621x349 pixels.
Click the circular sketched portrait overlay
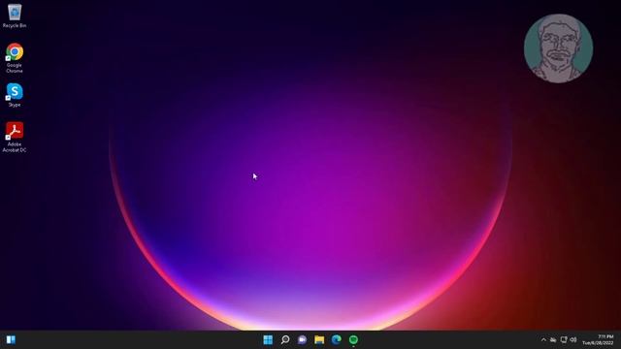559,48
